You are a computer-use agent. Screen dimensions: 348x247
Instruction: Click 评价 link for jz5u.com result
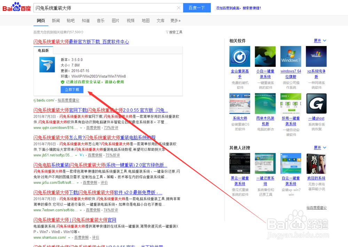click(x=104, y=183)
